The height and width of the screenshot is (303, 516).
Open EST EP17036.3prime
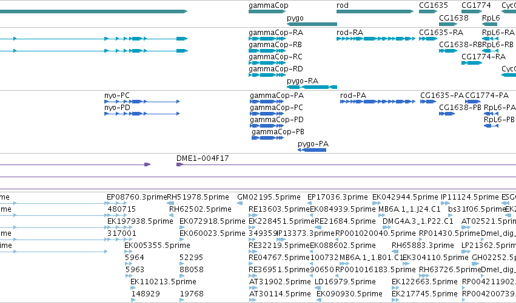point(338,197)
